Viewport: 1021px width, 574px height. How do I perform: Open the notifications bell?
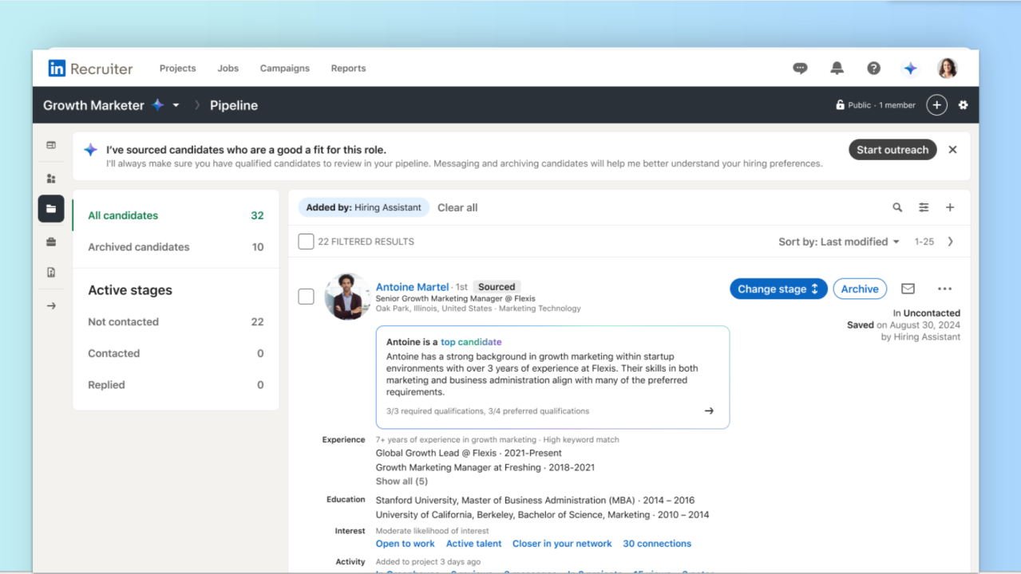point(837,69)
